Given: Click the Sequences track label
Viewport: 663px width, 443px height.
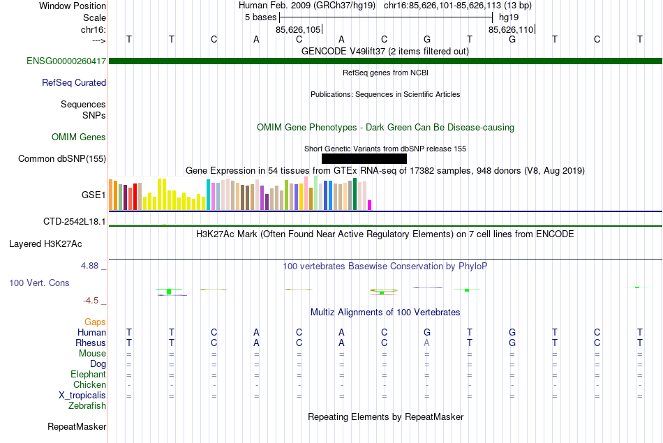Looking at the screenshot, I should tap(83, 105).
